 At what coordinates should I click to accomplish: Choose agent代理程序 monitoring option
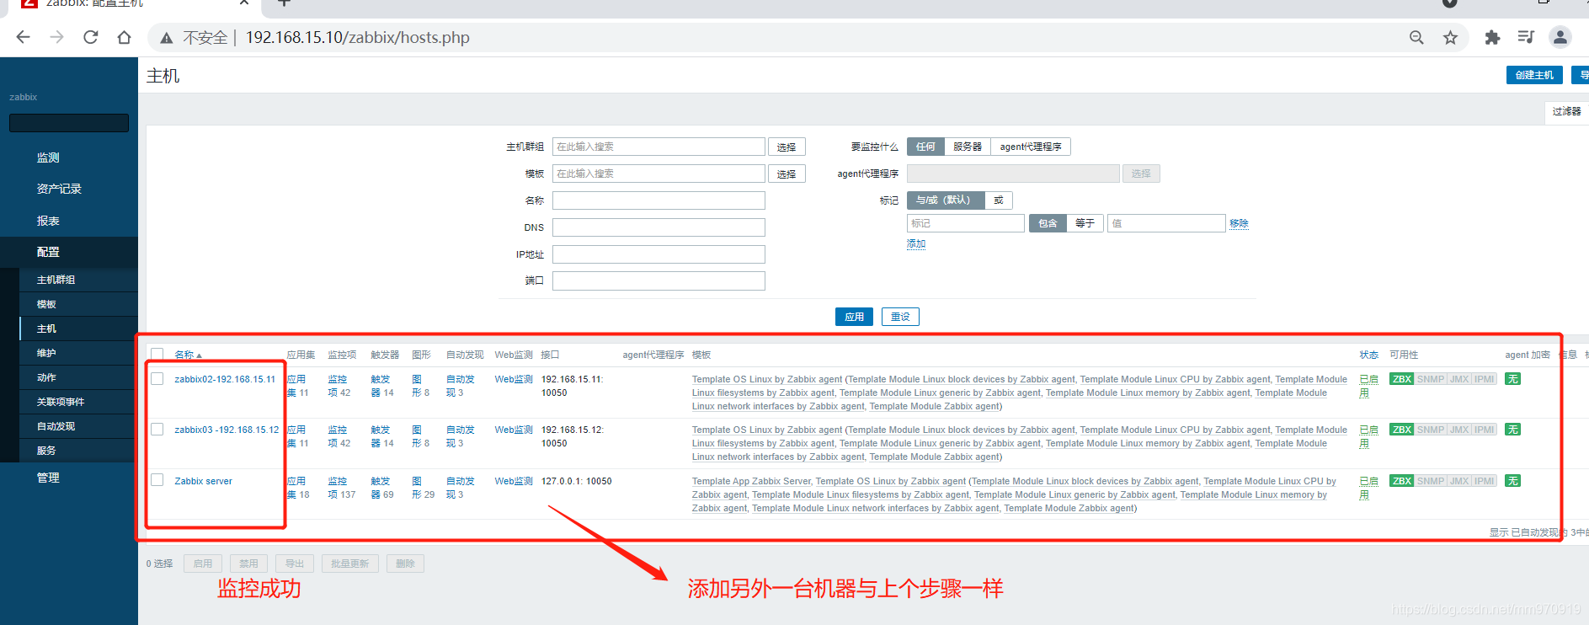pos(1031,147)
